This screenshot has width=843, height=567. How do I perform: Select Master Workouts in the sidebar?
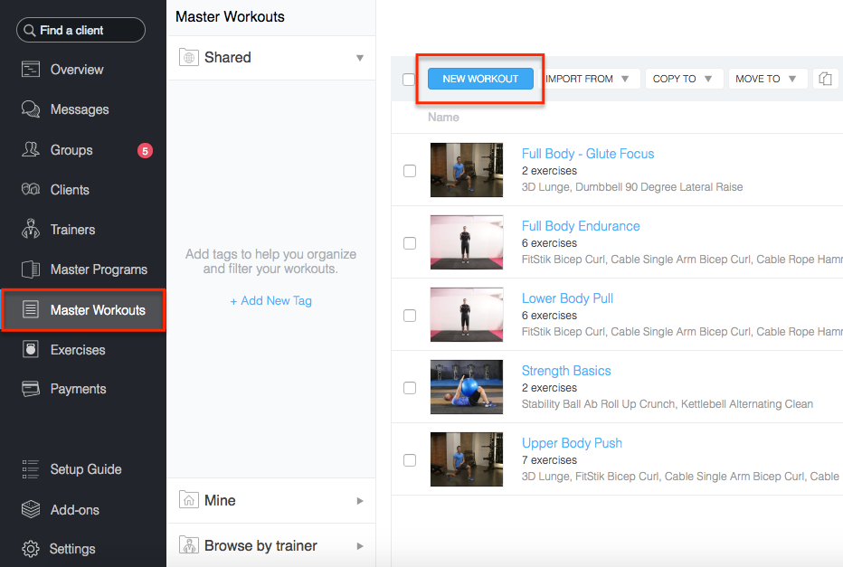pyautogui.click(x=83, y=309)
